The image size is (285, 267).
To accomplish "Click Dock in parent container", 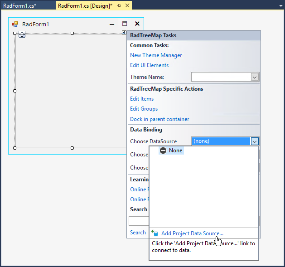I will pyautogui.click(x=159, y=119).
